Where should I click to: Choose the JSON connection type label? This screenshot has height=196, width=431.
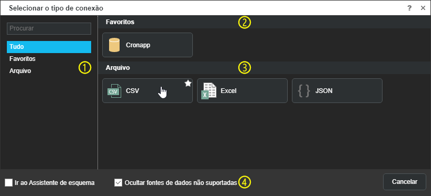(324, 91)
